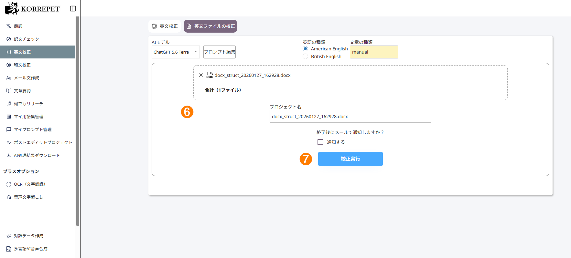Click the 何でもリサーチ music-note icon
571x258 pixels.
point(9,104)
